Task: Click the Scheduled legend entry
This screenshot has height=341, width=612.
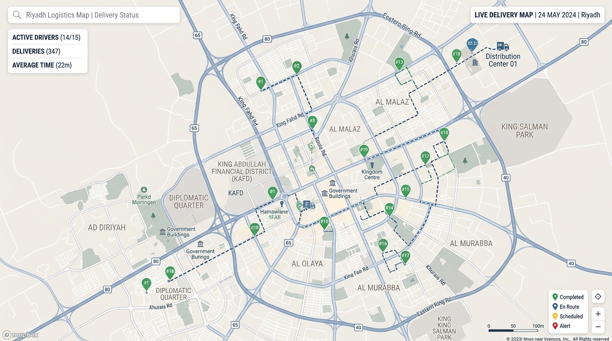Action: click(568, 317)
